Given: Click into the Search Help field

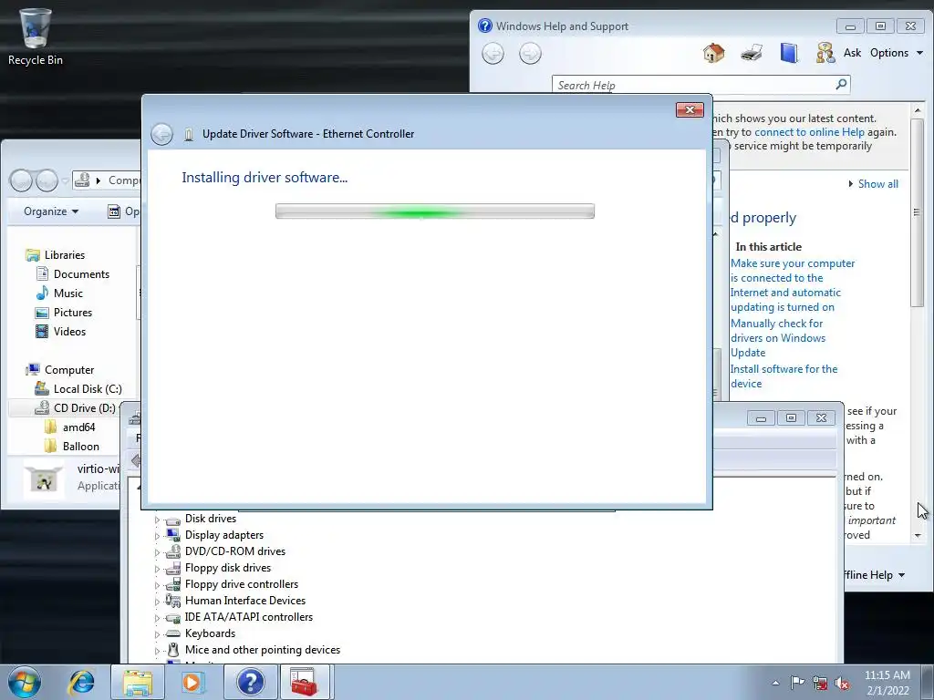Looking at the screenshot, I should [x=694, y=85].
